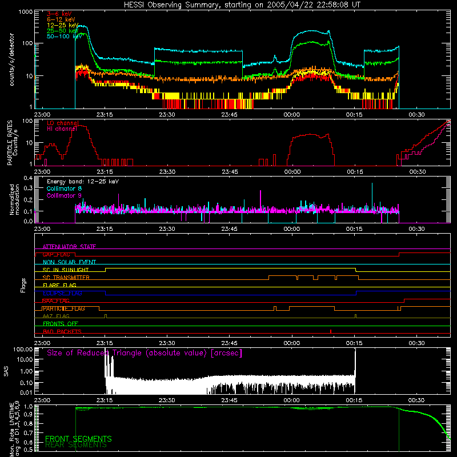Image resolution: width=457 pixels, height=457 pixels.
Task: Select the Collimator 9 legend entry
Action: [x=64, y=195]
